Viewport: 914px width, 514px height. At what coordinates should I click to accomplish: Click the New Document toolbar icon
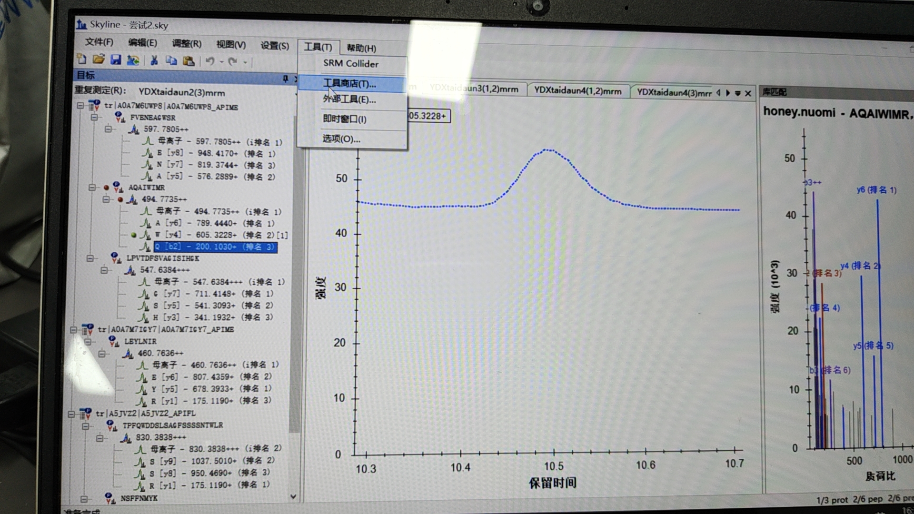point(81,59)
